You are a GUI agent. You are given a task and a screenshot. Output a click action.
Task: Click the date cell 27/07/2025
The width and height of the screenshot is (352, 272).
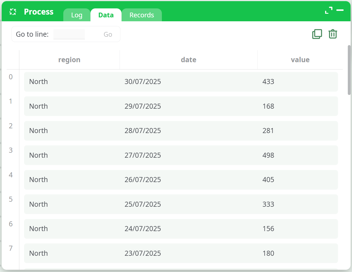pyautogui.click(x=143, y=155)
